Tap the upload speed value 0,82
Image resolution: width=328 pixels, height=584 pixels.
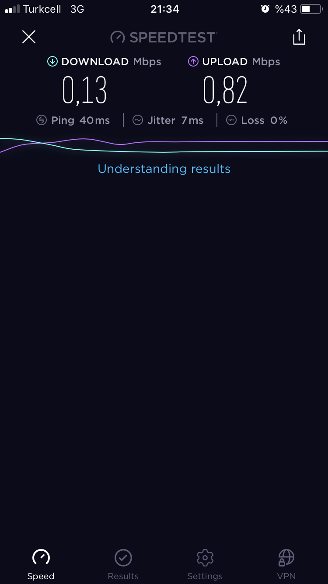point(225,91)
